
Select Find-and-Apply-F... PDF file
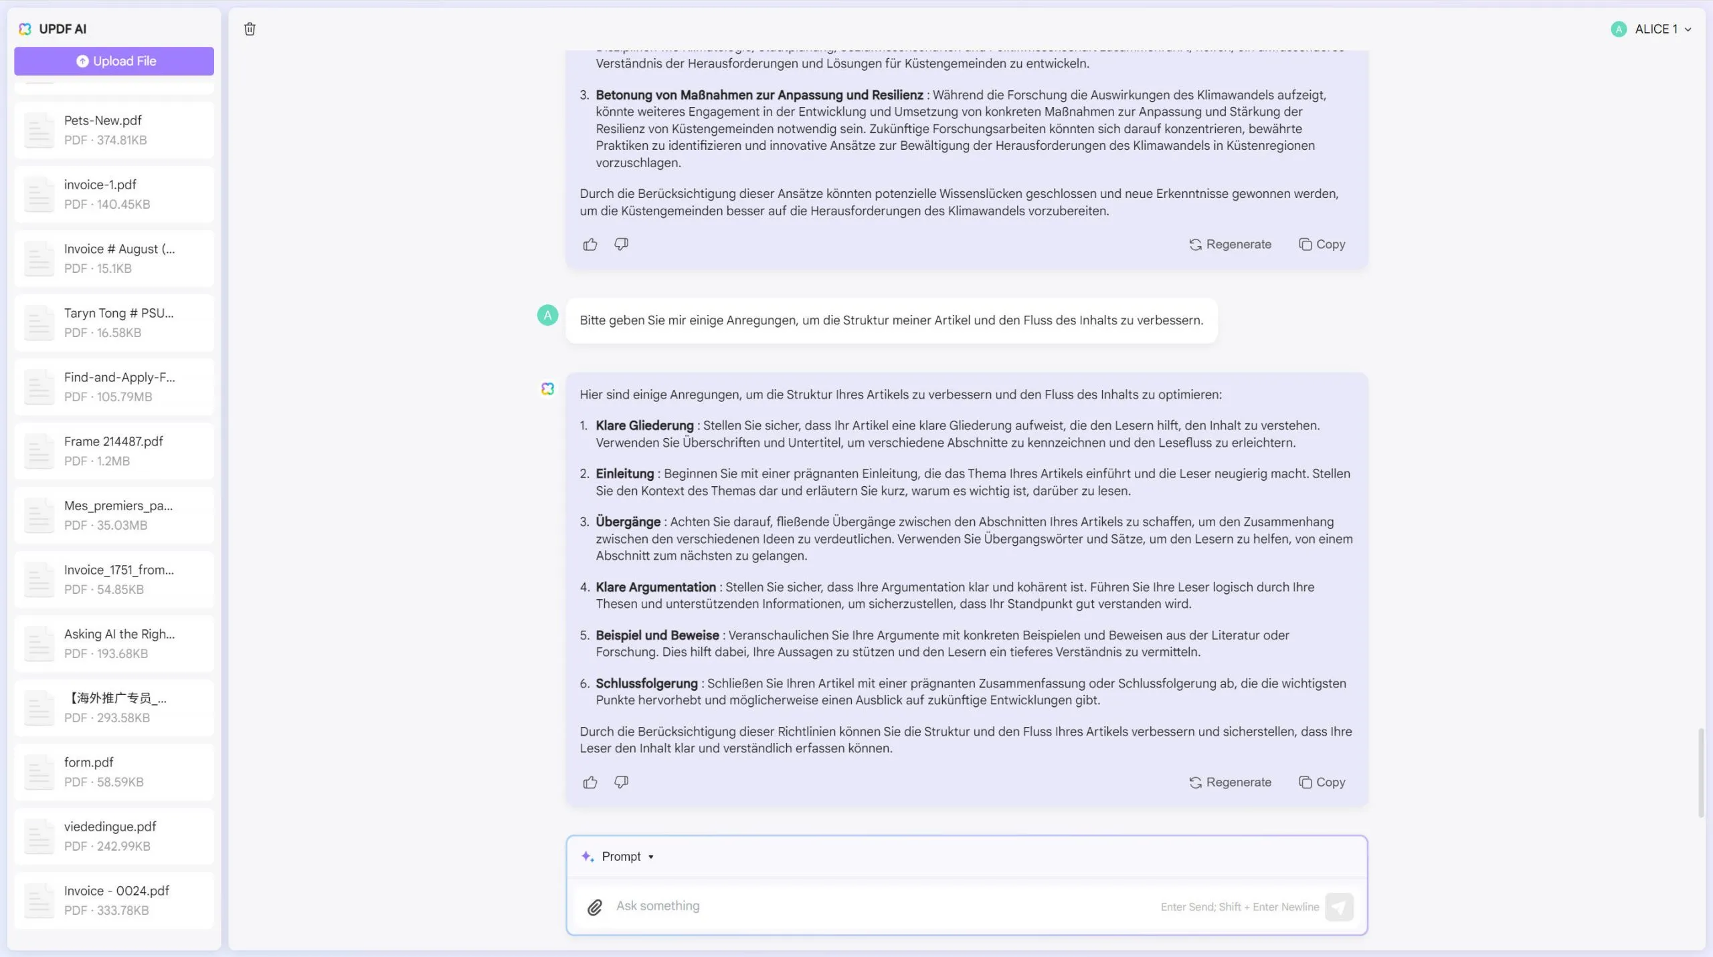pos(114,386)
